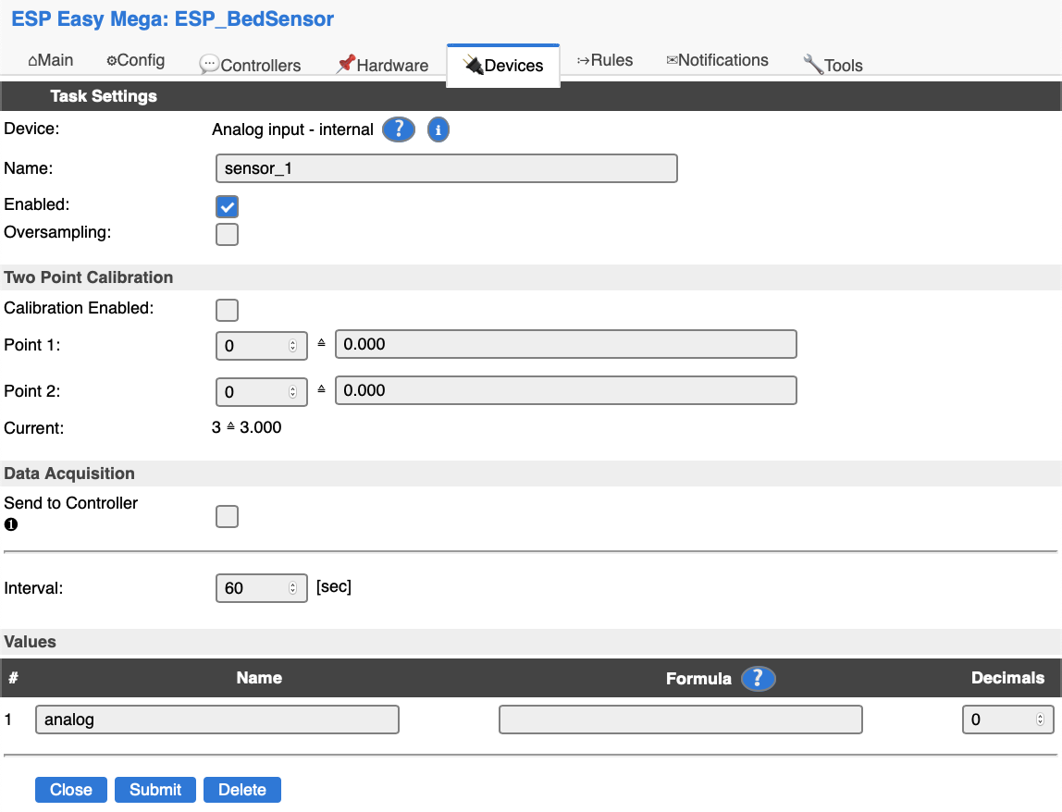
Task: Open the Formula help question-mark icon
Action: coord(758,679)
